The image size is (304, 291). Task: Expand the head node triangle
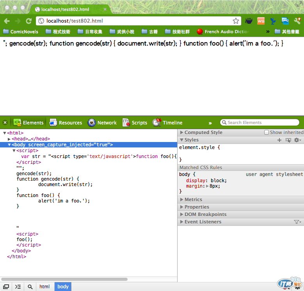pyautogui.click(x=9, y=139)
